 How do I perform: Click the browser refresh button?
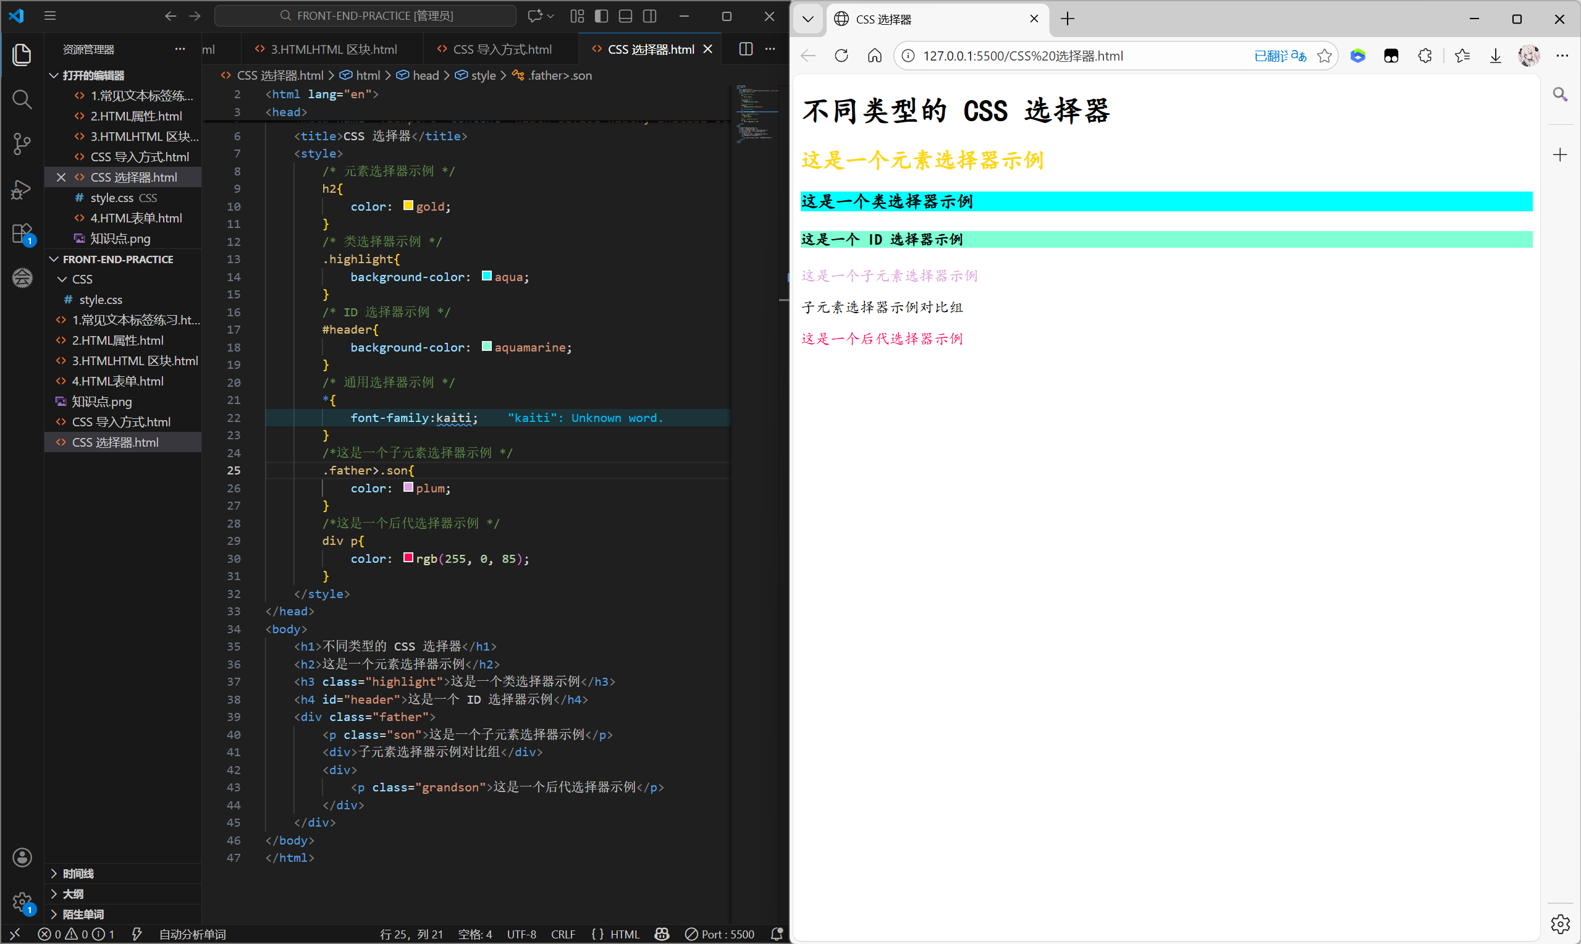[841, 56]
